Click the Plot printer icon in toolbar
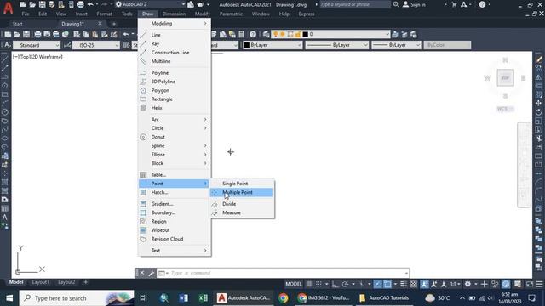545x306 pixels. [37, 34]
